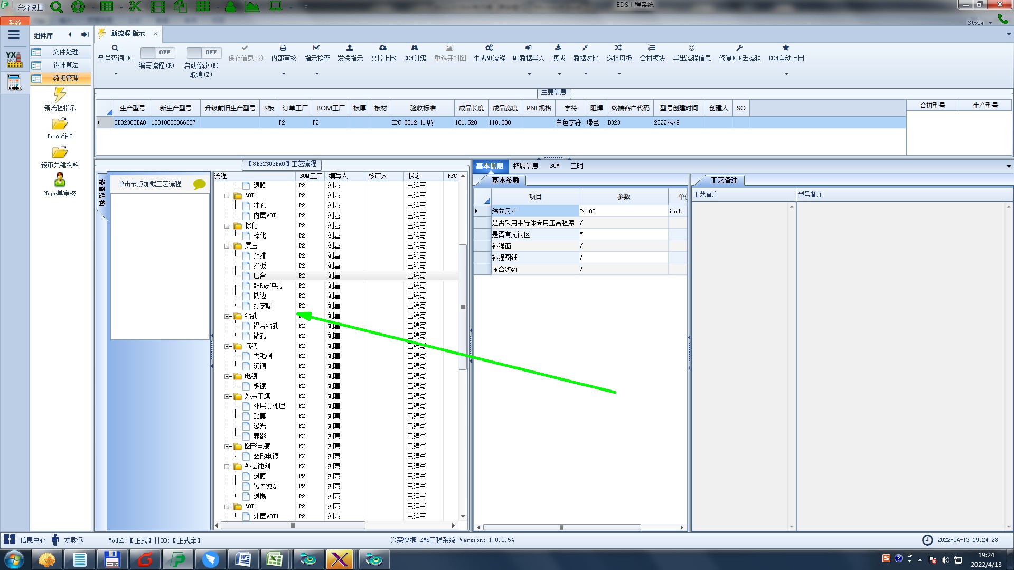Toggle the 启动修改 (E) OFF switch
Screen dimensions: 1014x570
coord(203,52)
